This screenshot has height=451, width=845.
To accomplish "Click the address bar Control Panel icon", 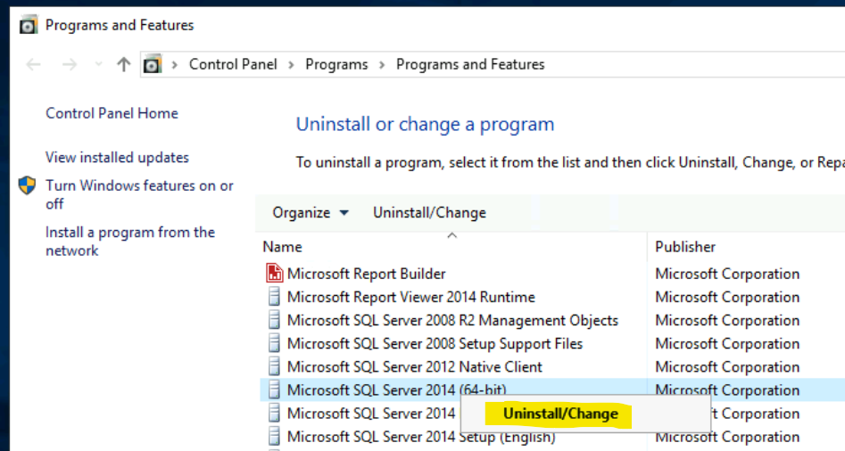I will coord(153,64).
